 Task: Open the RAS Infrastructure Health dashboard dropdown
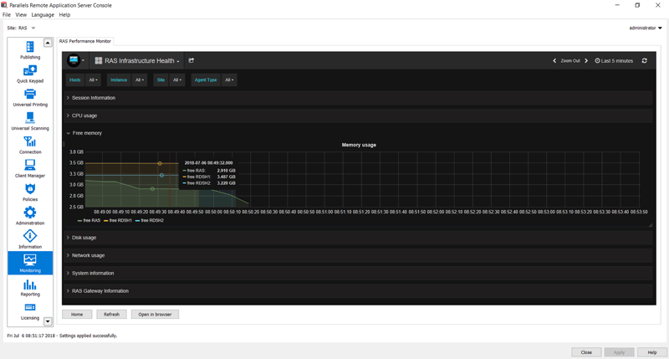[x=137, y=60]
